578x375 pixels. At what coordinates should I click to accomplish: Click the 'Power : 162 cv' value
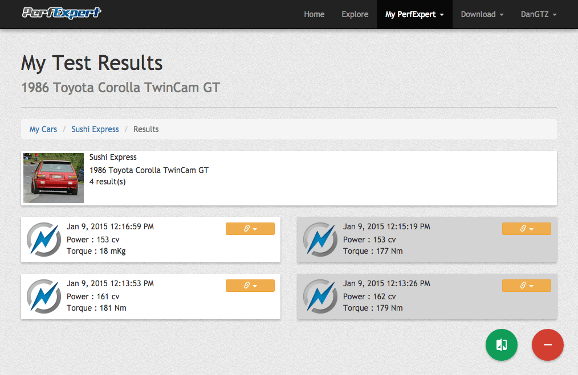click(x=369, y=296)
